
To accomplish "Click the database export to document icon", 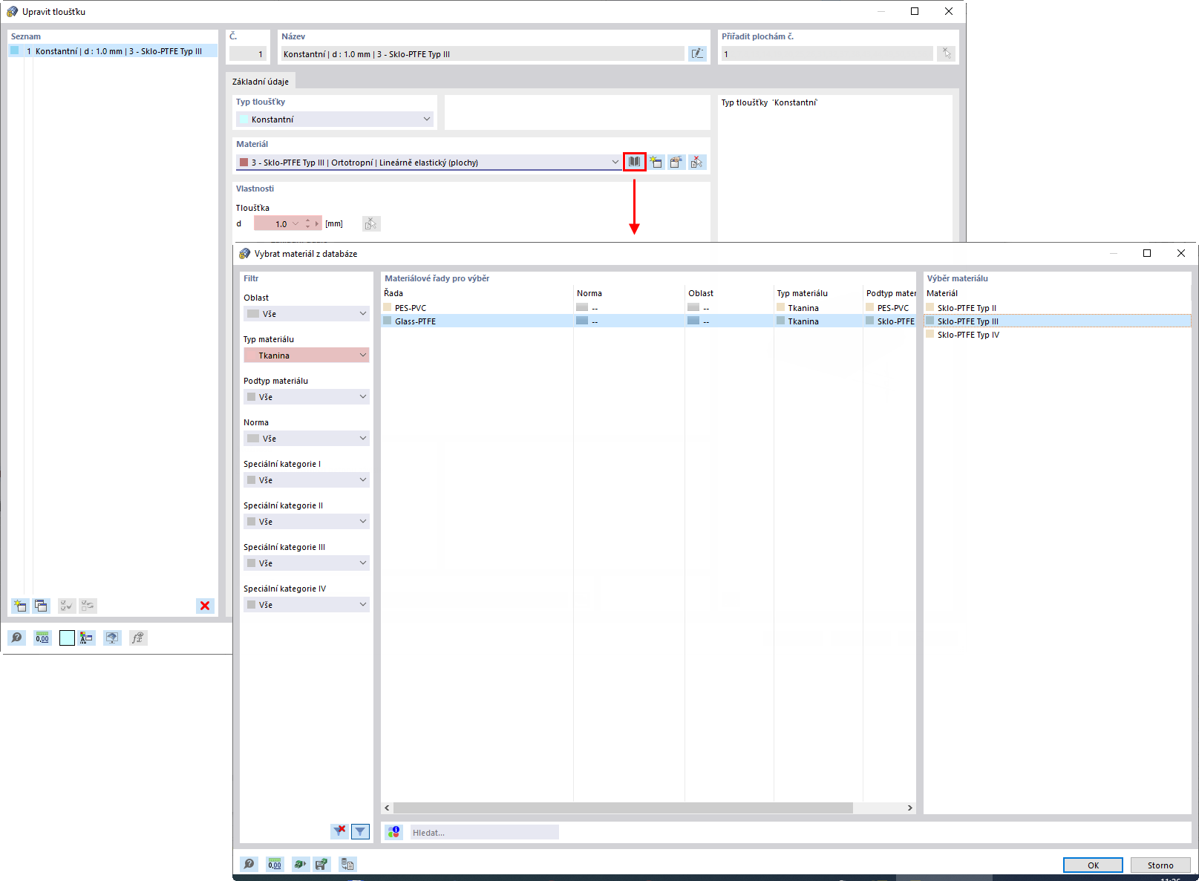I will [347, 864].
